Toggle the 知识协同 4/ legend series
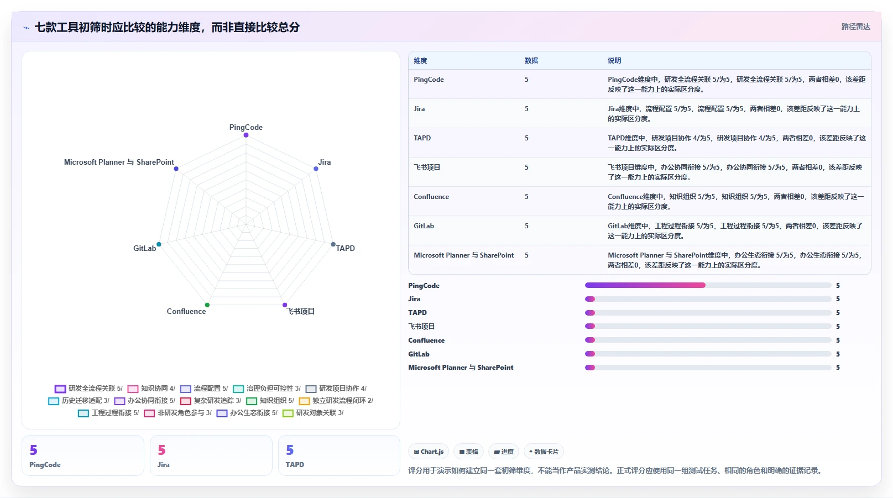 [x=151, y=389]
